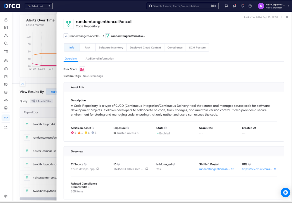Open the Shiftleft Project randomtangent/oncall link
The width and height of the screenshot is (292, 203).
pos(214,169)
